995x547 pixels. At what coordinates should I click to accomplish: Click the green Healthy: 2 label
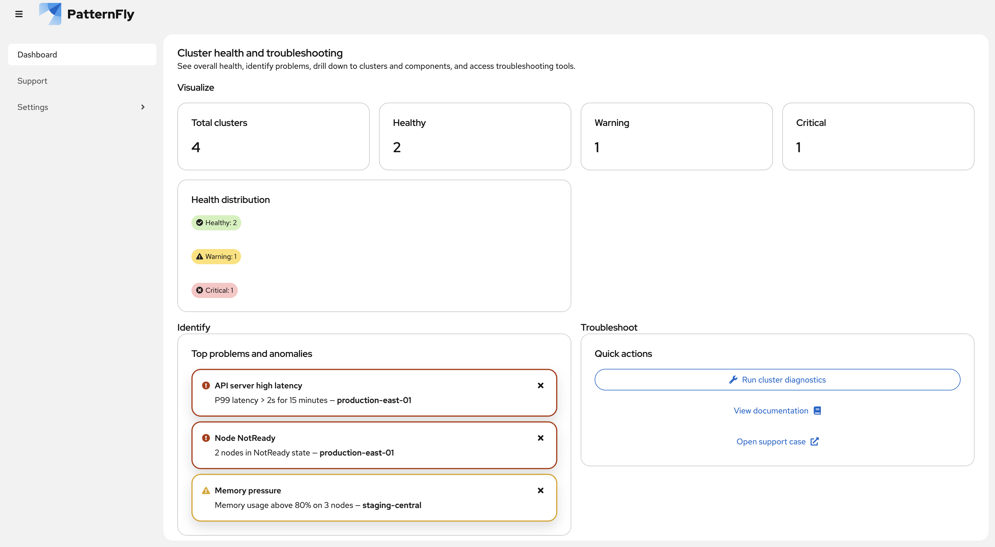216,222
